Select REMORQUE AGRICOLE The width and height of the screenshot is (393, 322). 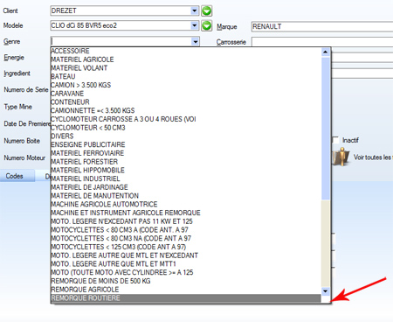[186, 290]
